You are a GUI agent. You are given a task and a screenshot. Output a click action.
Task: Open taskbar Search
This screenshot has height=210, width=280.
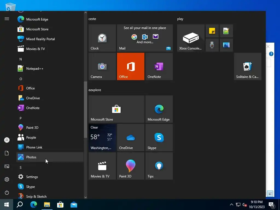coord(20,205)
